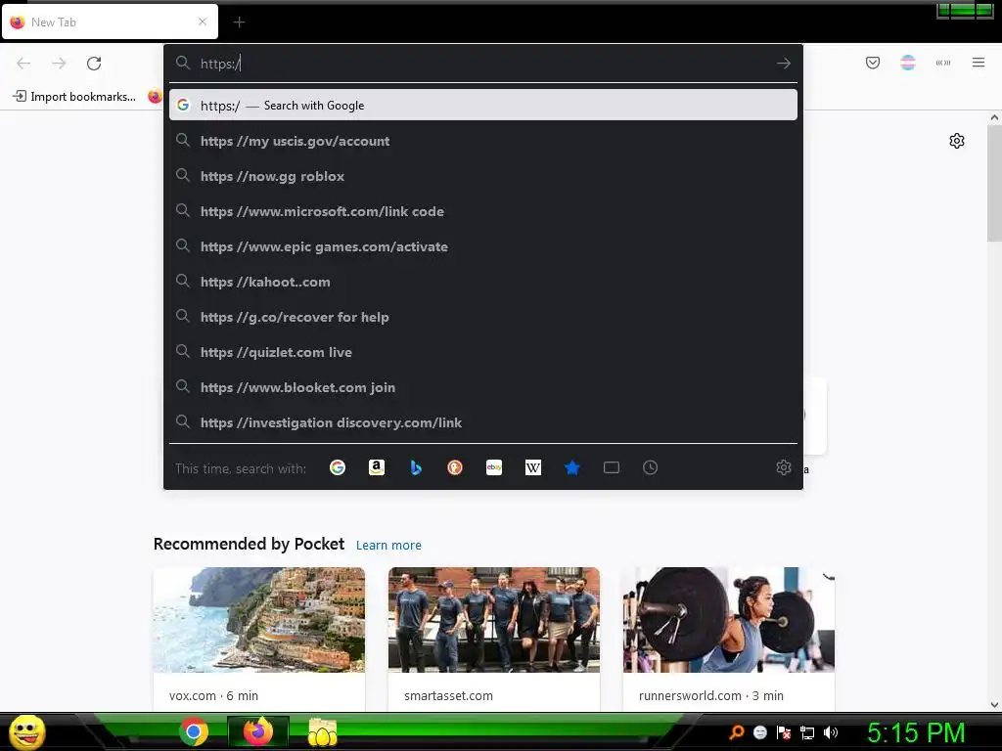The height and width of the screenshot is (751, 1002).
Task: Click the scrollbar down arrow
Action: point(994,705)
